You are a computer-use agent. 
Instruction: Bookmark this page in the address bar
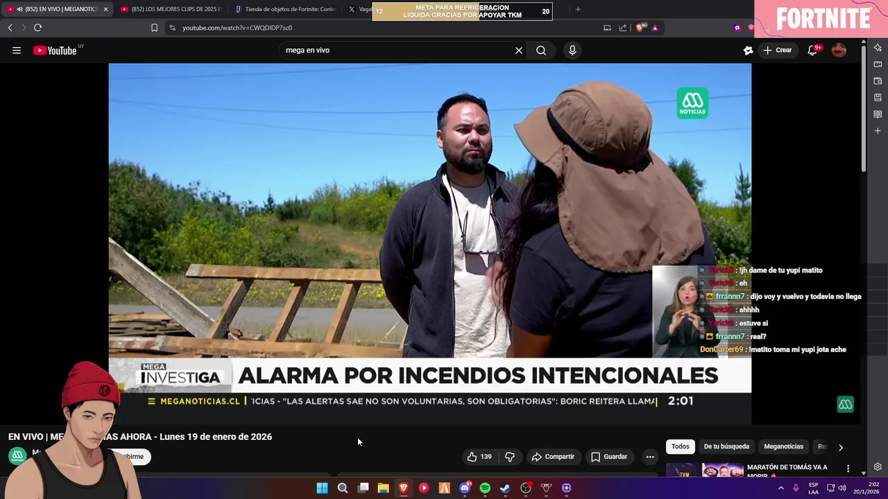point(154,28)
